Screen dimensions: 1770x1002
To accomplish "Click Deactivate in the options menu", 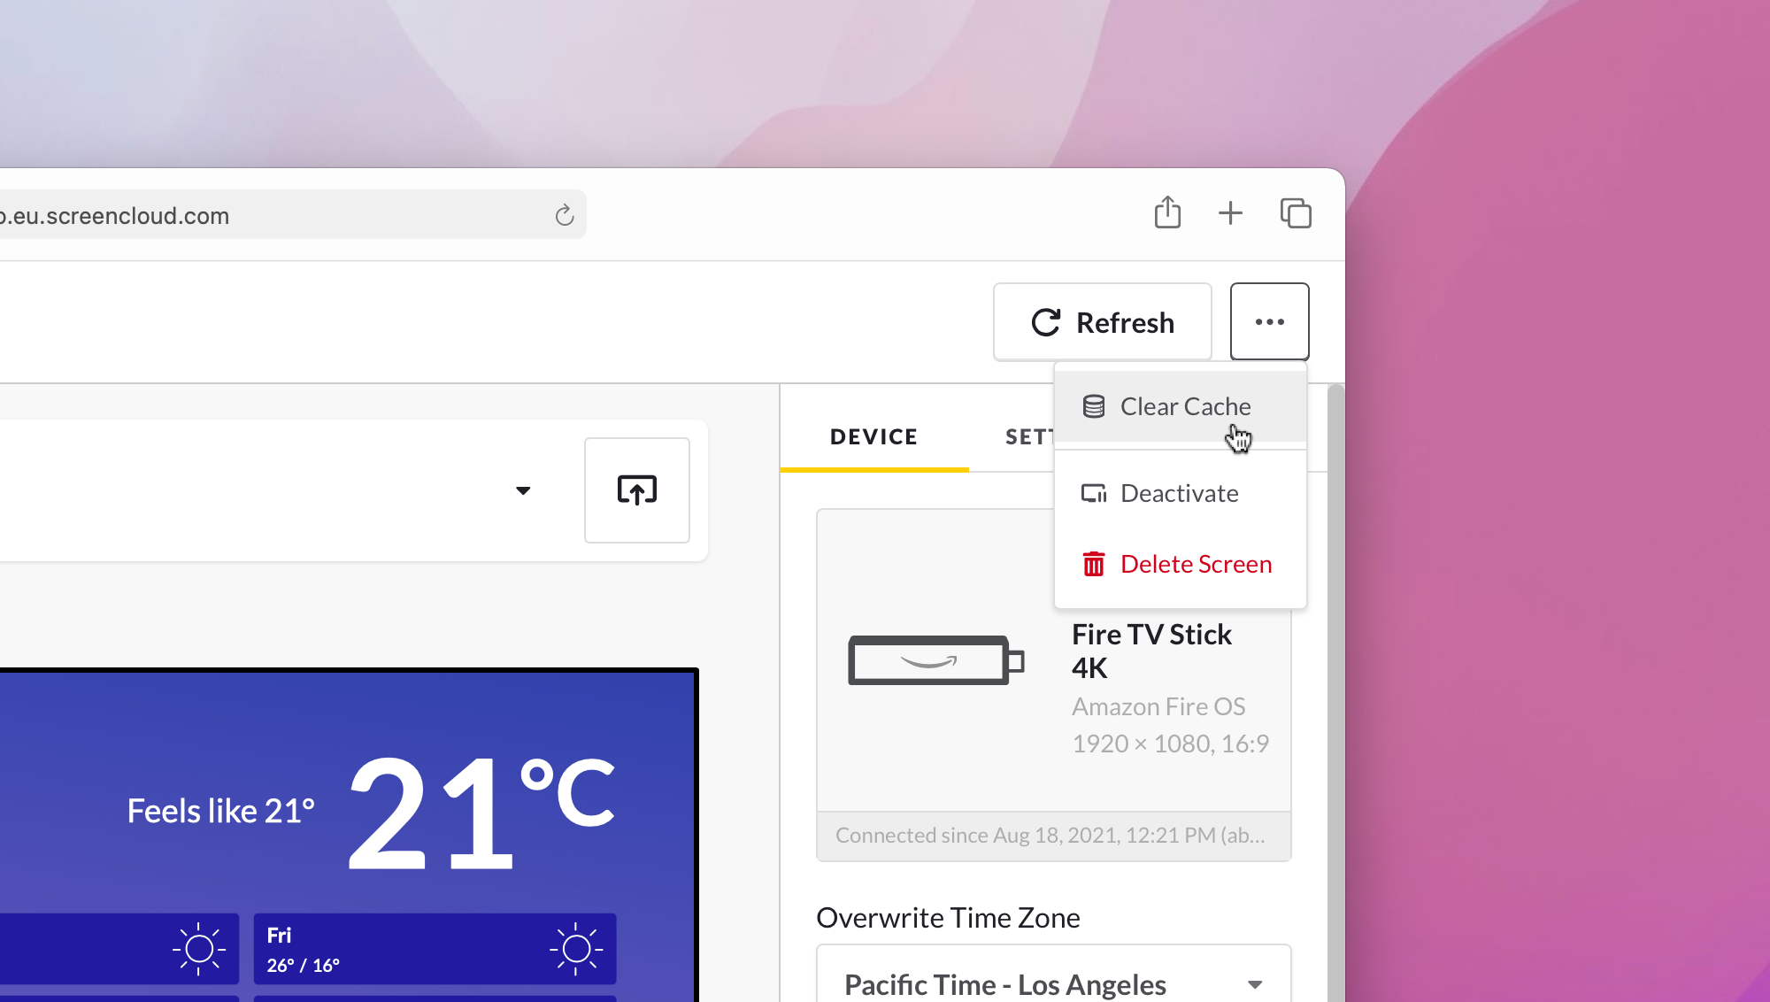I will pyautogui.click(x=1179, y=493).
